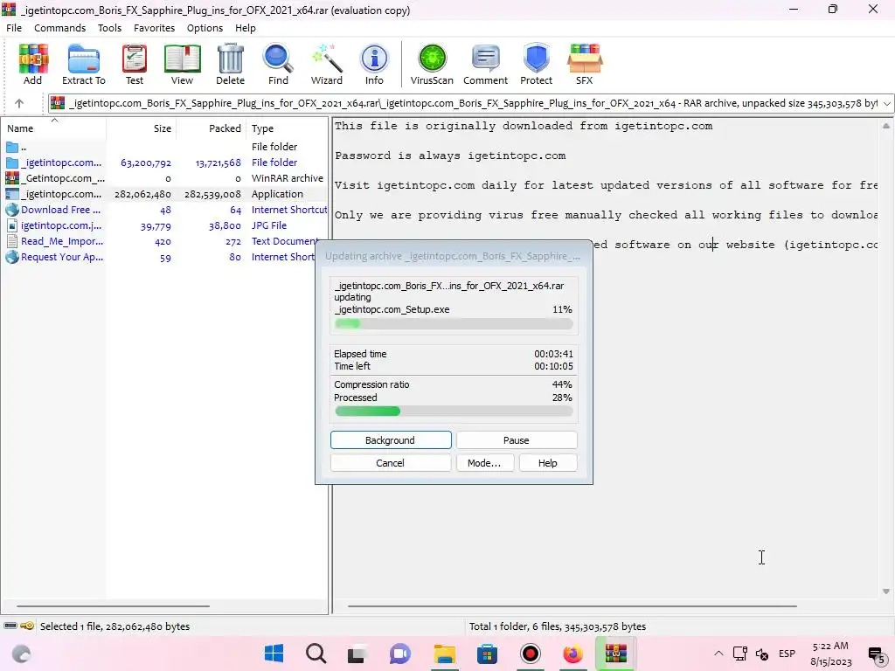The image size is (895, 671).
Task: Go up one folder level arrow
Action: click(19, 103)
